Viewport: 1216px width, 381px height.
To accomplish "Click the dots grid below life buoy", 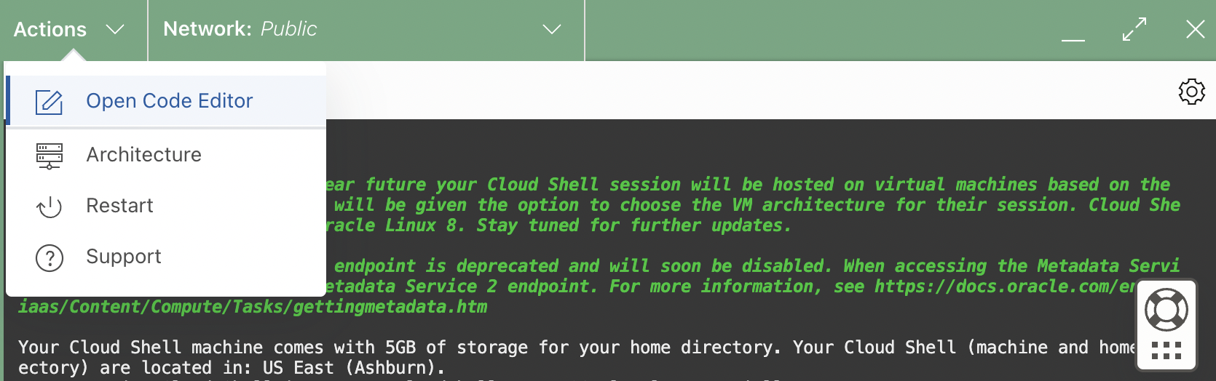I will point(1166,350).
